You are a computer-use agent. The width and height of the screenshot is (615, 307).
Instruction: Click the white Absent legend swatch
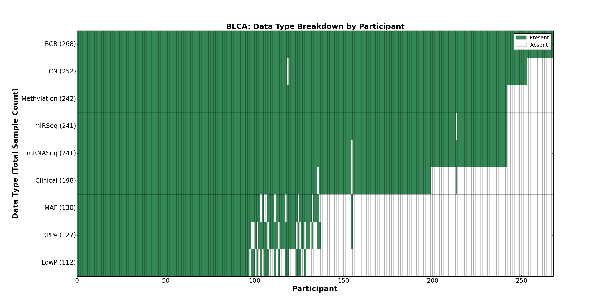point(521,45)
